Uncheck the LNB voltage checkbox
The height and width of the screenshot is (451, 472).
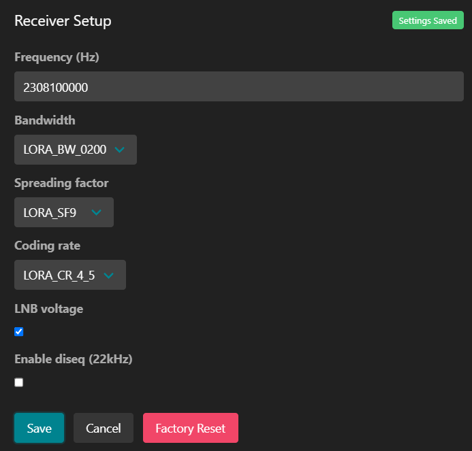(18, 332)
